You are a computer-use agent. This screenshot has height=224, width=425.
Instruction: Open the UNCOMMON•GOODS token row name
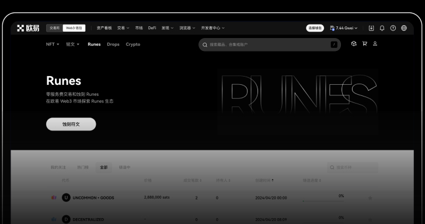tap(93, 198)
